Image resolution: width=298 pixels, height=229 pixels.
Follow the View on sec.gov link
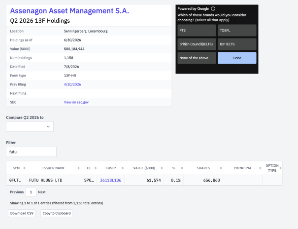76,102
